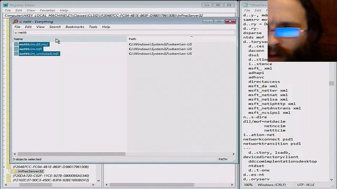Click Everything app icon in title bar
This screenshot has width=337, height=189.
point(15,22)
